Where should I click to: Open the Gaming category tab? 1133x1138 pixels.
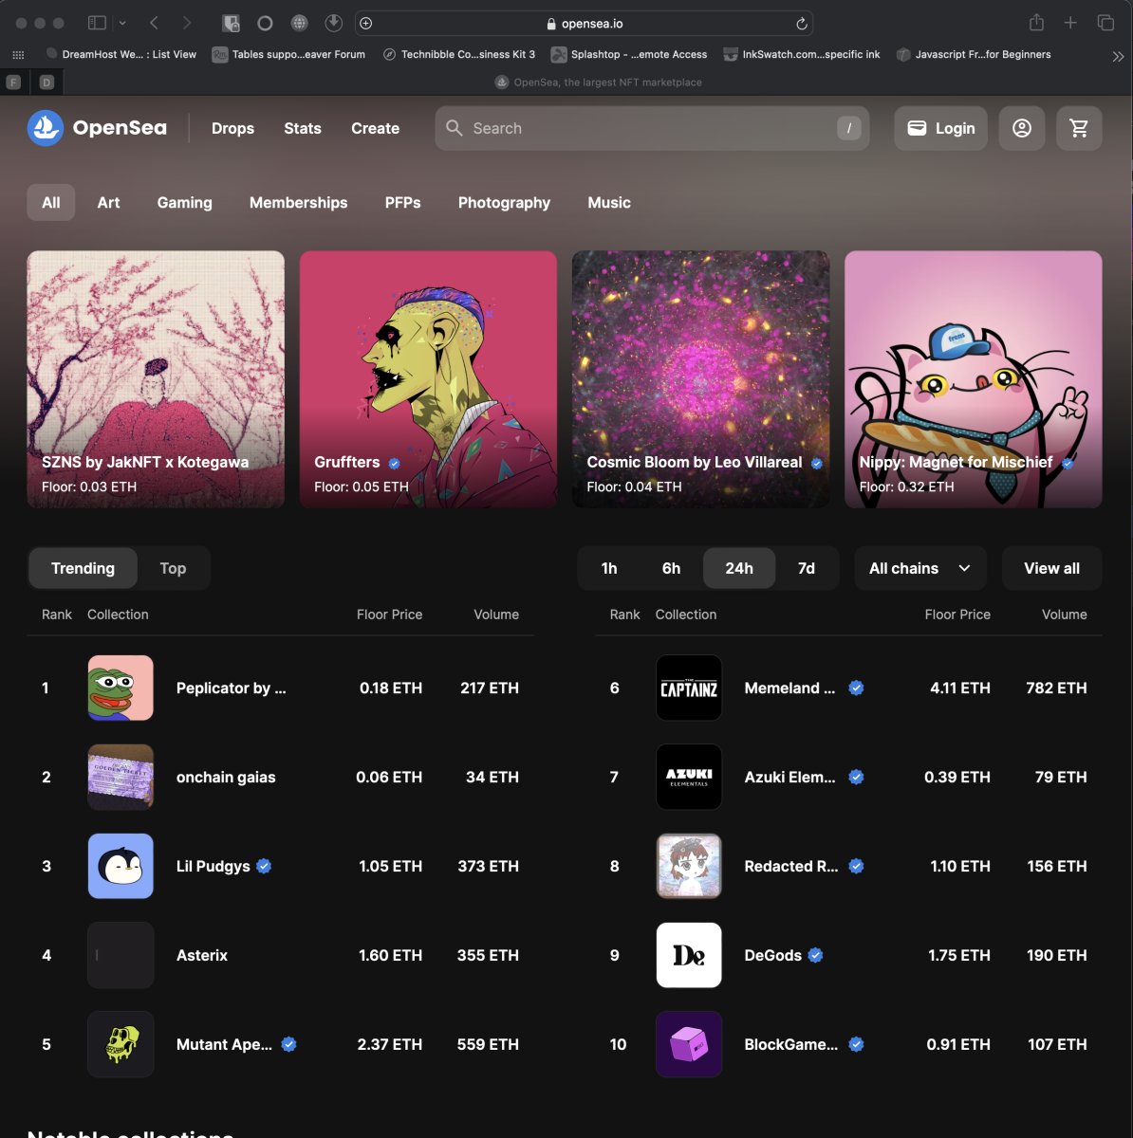coord(184,202)
